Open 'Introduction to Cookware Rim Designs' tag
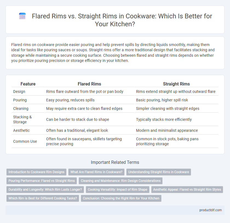230x223 pixels. coord(36,172)
